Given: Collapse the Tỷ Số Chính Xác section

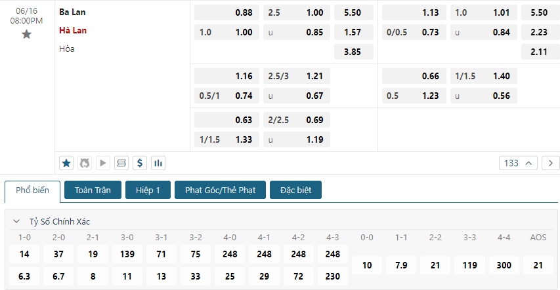Looking at the screenshot, I should coord(17,221).
